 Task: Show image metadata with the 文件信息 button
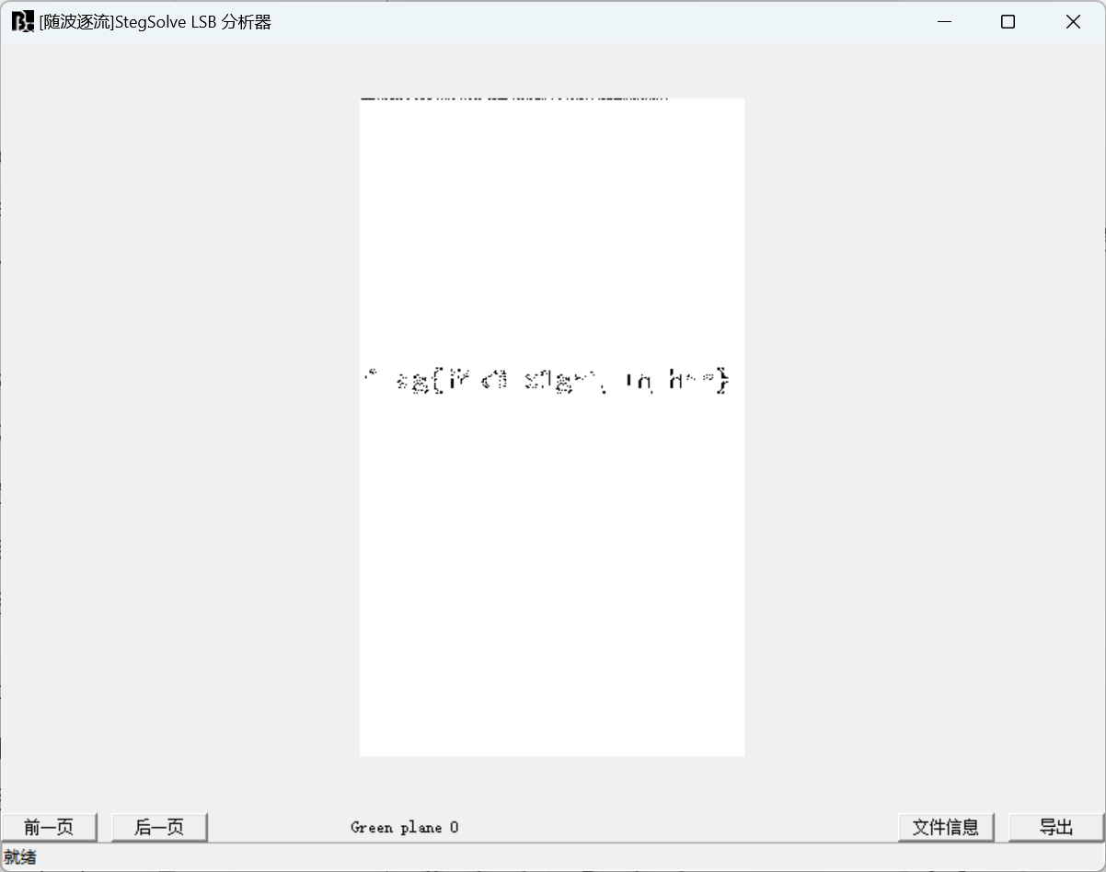[946, 827]
